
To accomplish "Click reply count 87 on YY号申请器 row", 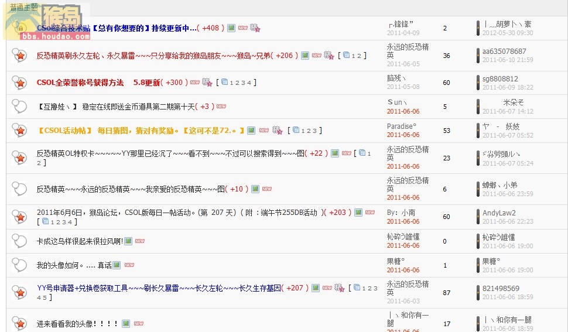I will tap(447, 293).
